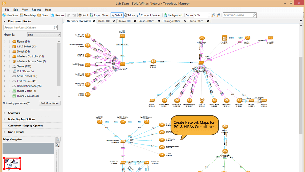The height and width of the screenshot is (172, 305).
Task: Expand Node Display Options section
Action: tap(5, 119)
